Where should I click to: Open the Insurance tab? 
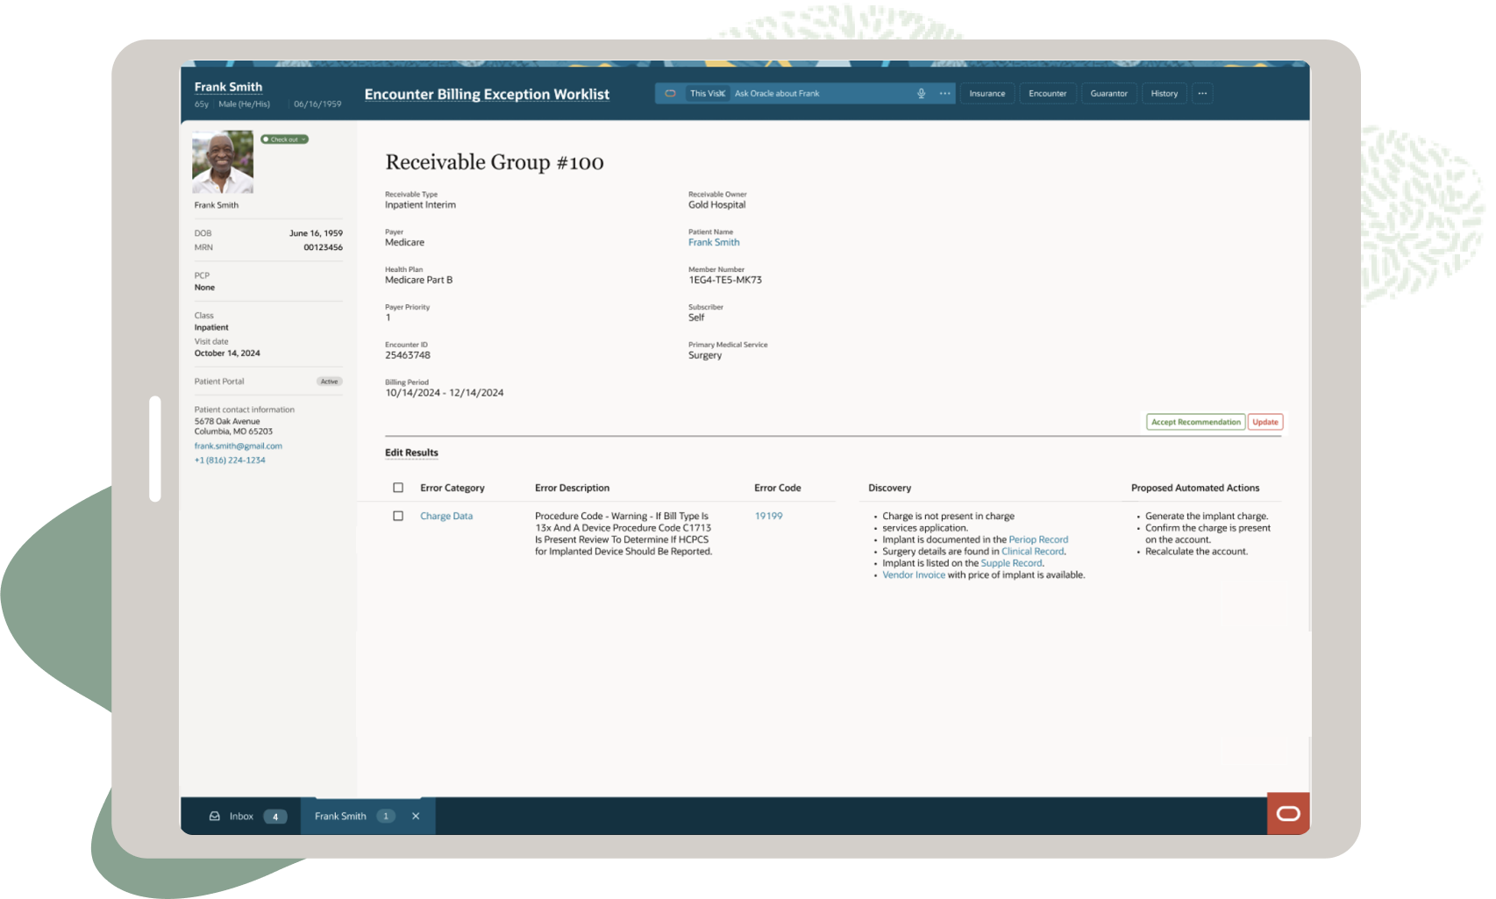pos(987,94)
